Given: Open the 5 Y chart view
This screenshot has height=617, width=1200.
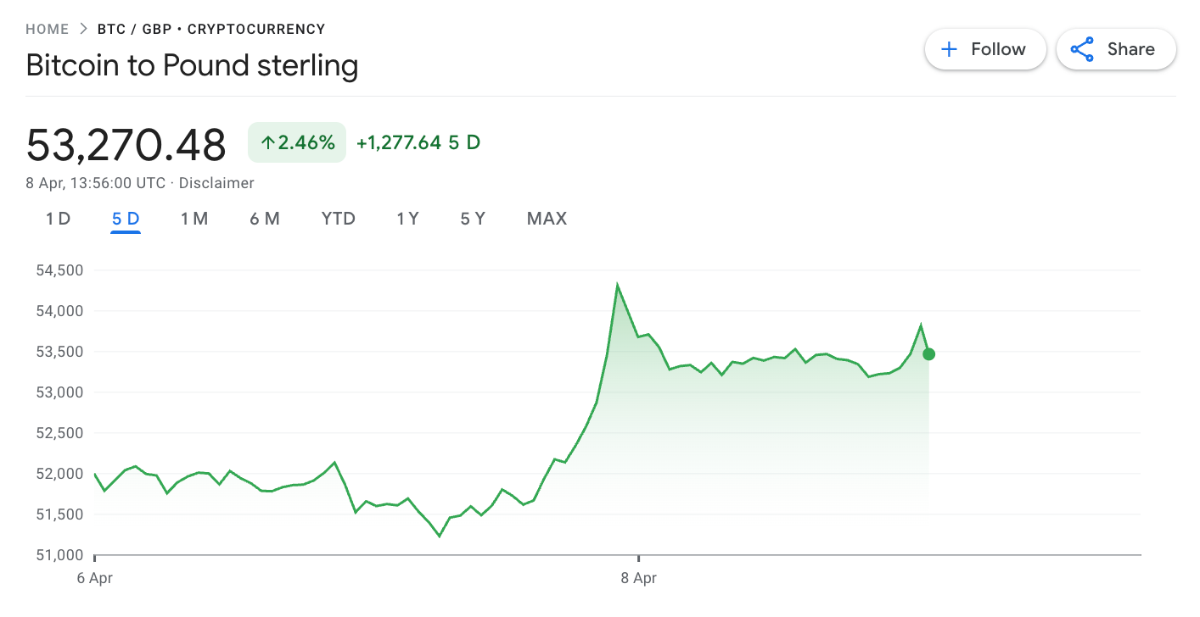Looking at the screenshot, I should pyautogui.click(x=473, y=219).
